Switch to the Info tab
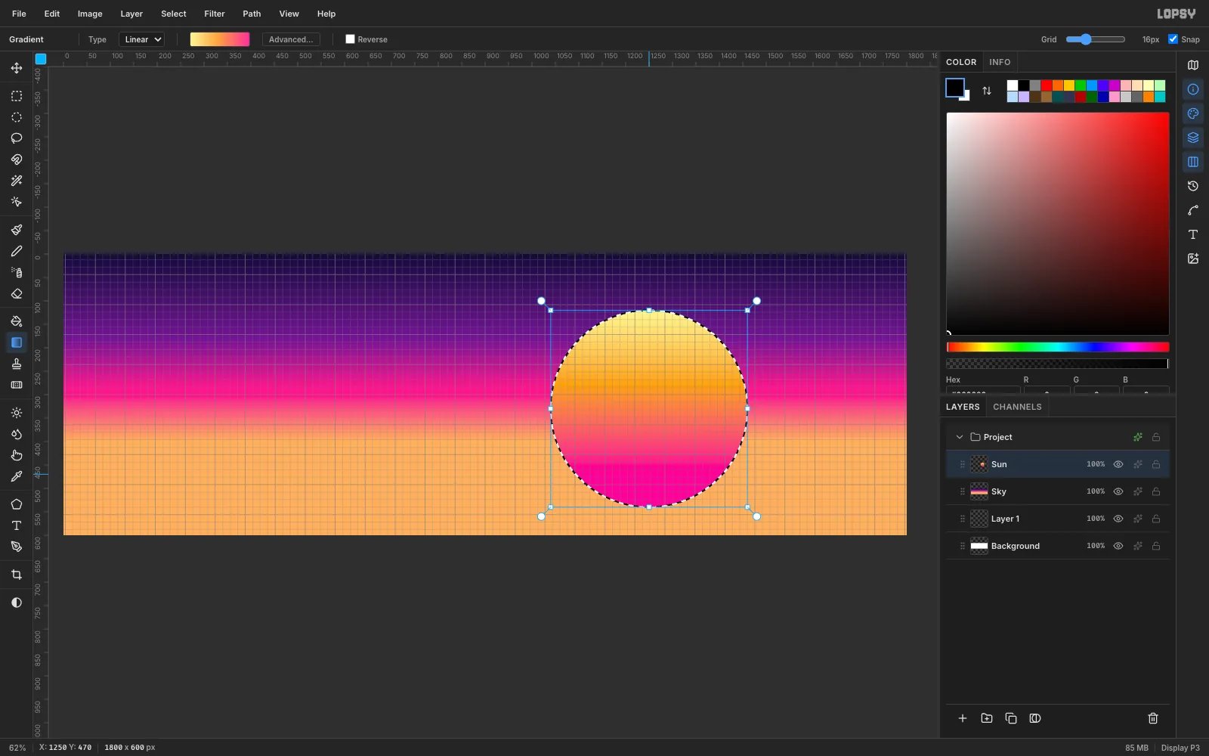This screenshot has height=756, width=1209. tap(1000, 62)
